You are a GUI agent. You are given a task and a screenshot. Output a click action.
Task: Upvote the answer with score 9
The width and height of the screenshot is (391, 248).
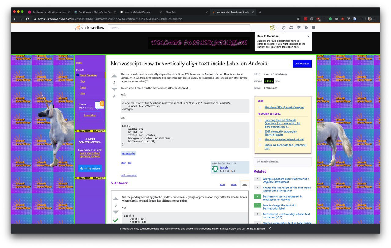(115, 198)
